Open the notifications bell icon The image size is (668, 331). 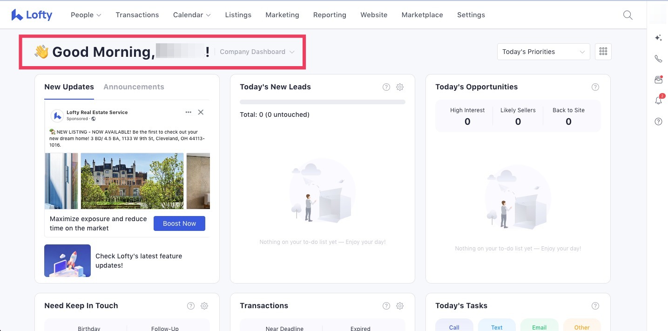click(658, 101)
